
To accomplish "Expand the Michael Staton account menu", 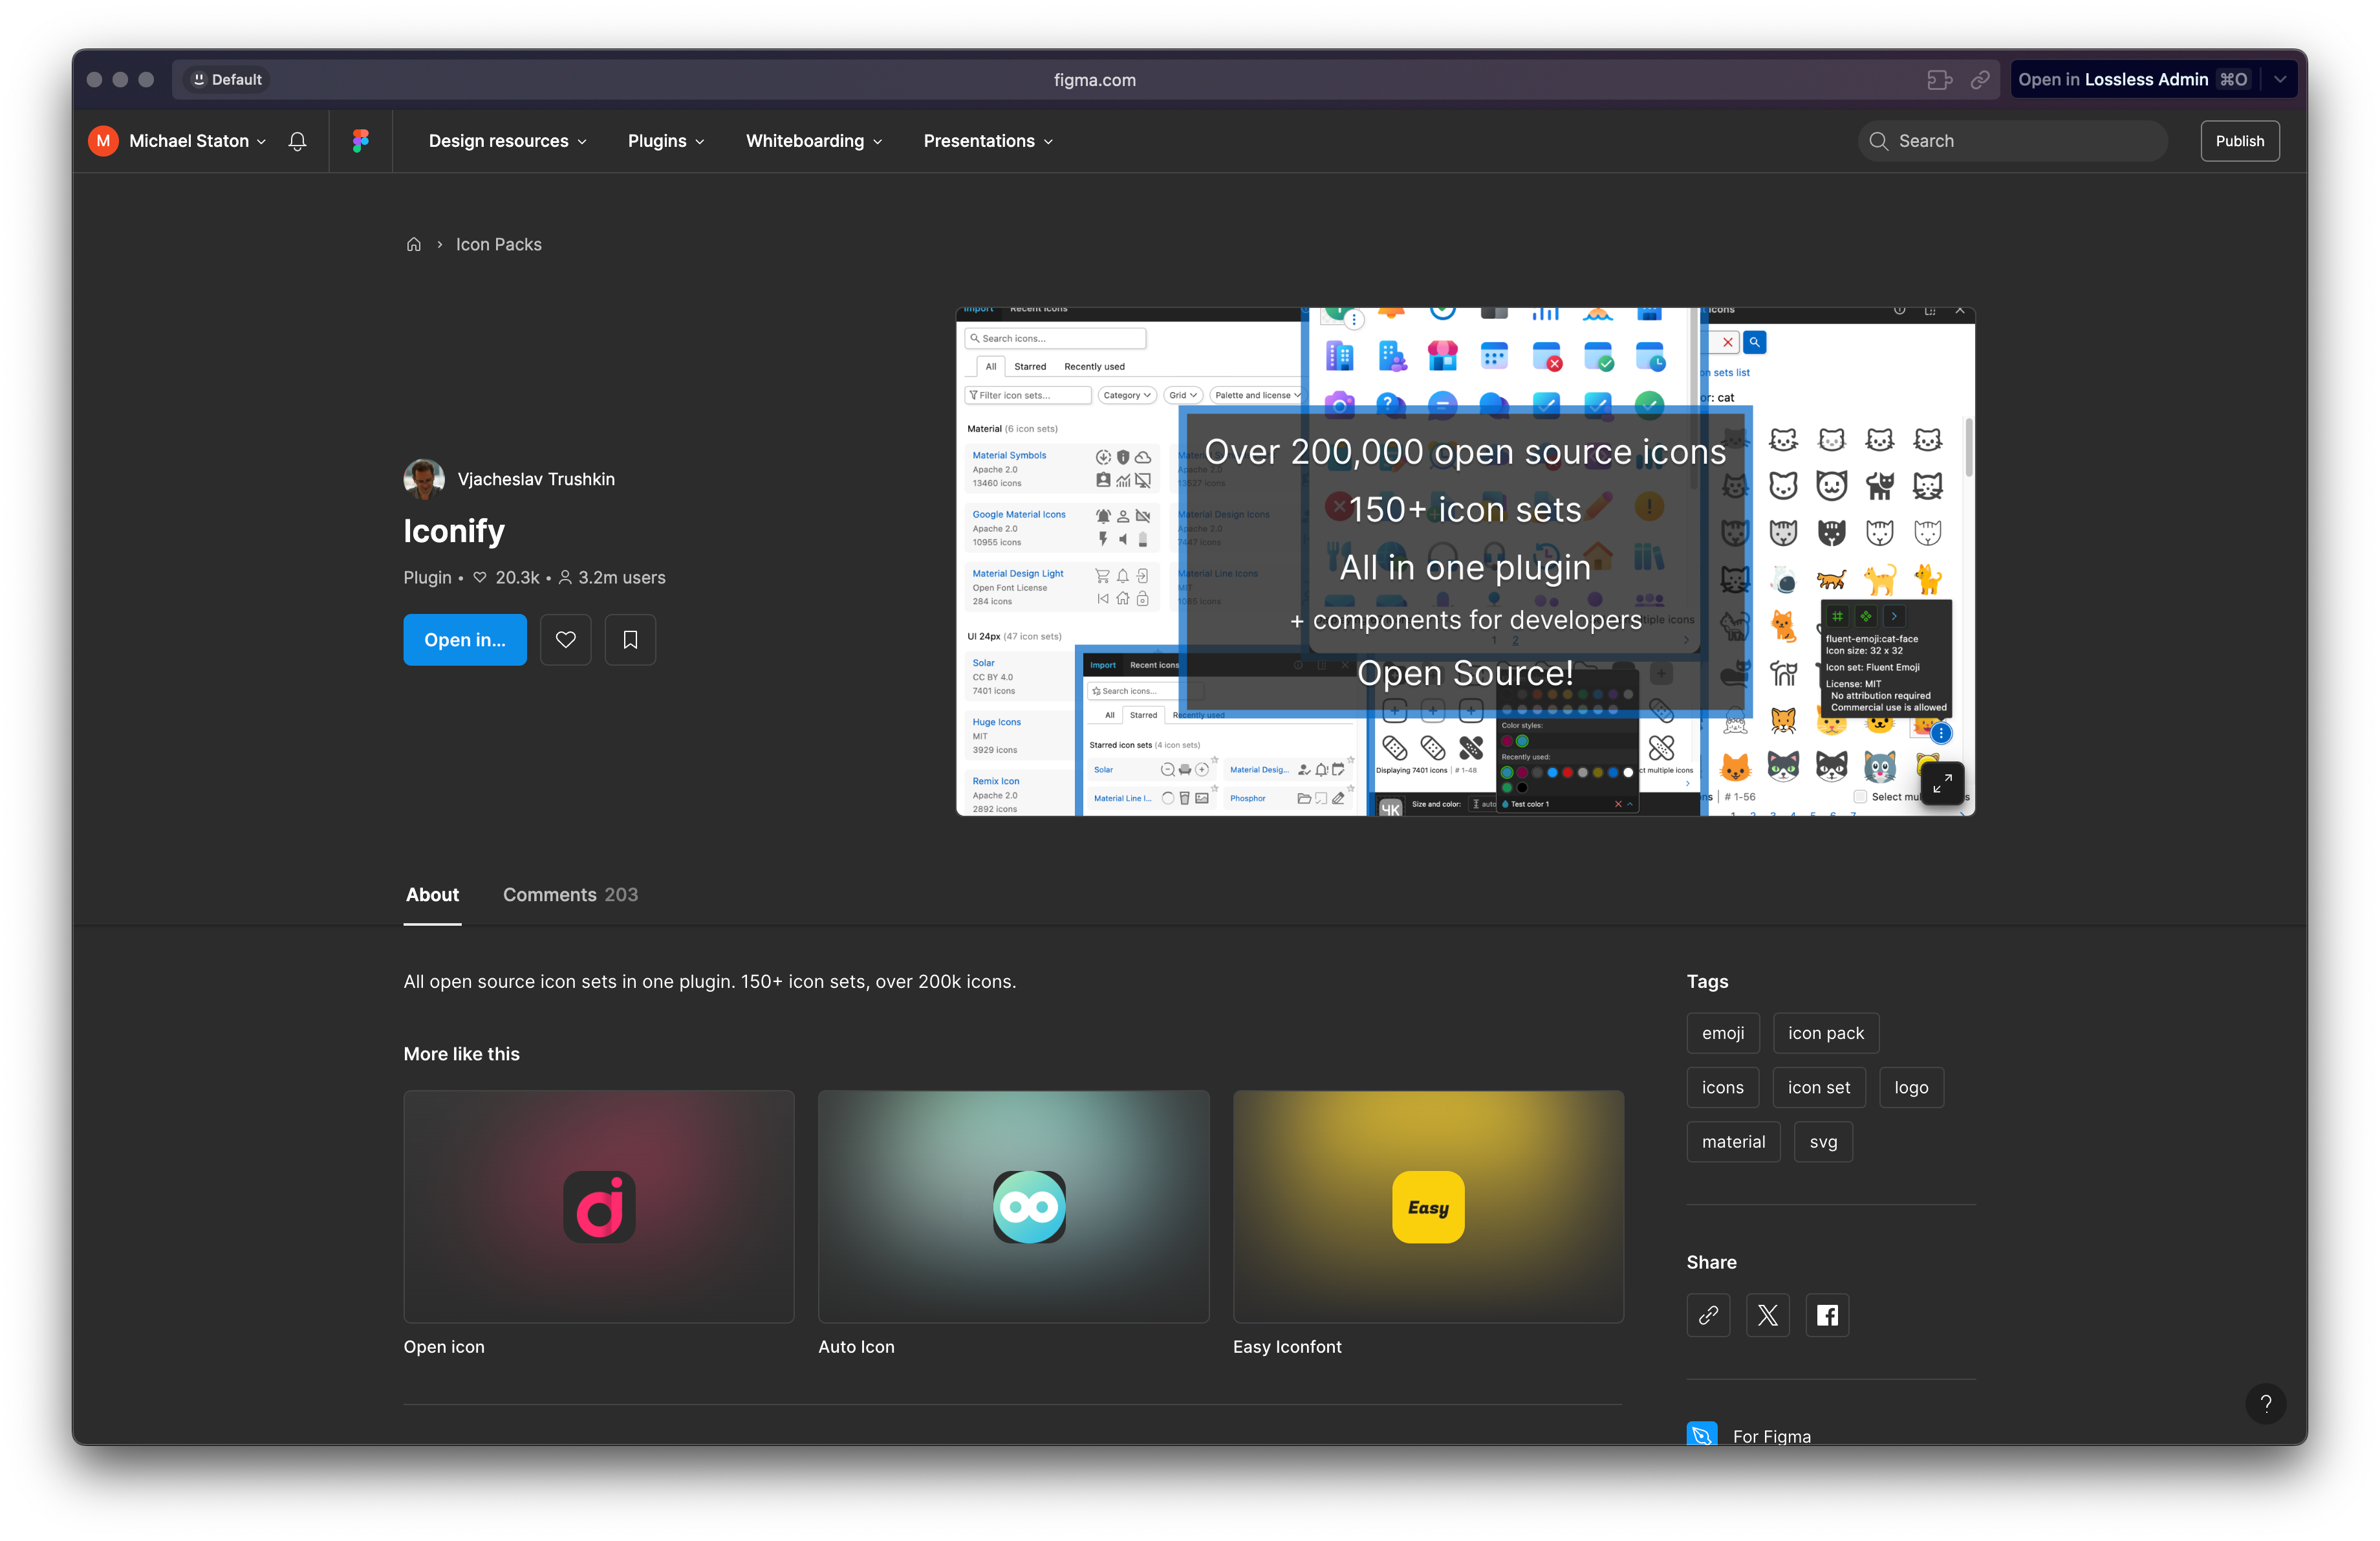I will pyautogui.click(x=198, y=141).
